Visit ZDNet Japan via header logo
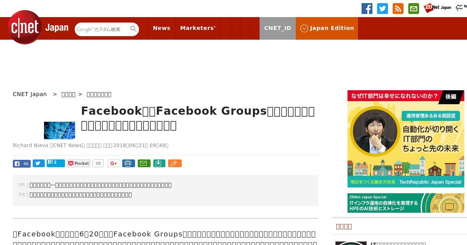 [437, 8]
